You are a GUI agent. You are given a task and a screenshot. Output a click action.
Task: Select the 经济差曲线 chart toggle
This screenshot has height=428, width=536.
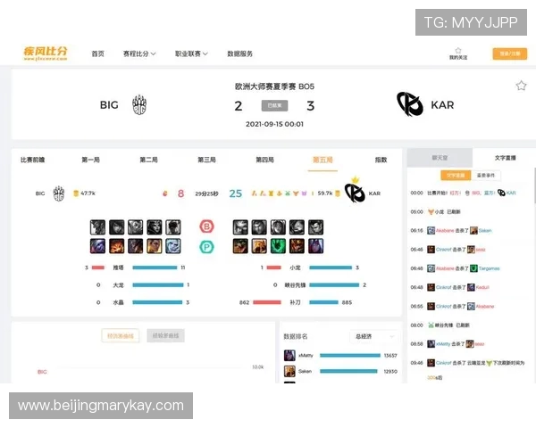click(121, 336)
